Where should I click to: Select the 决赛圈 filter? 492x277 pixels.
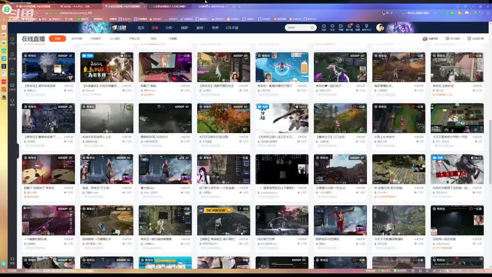173,38
